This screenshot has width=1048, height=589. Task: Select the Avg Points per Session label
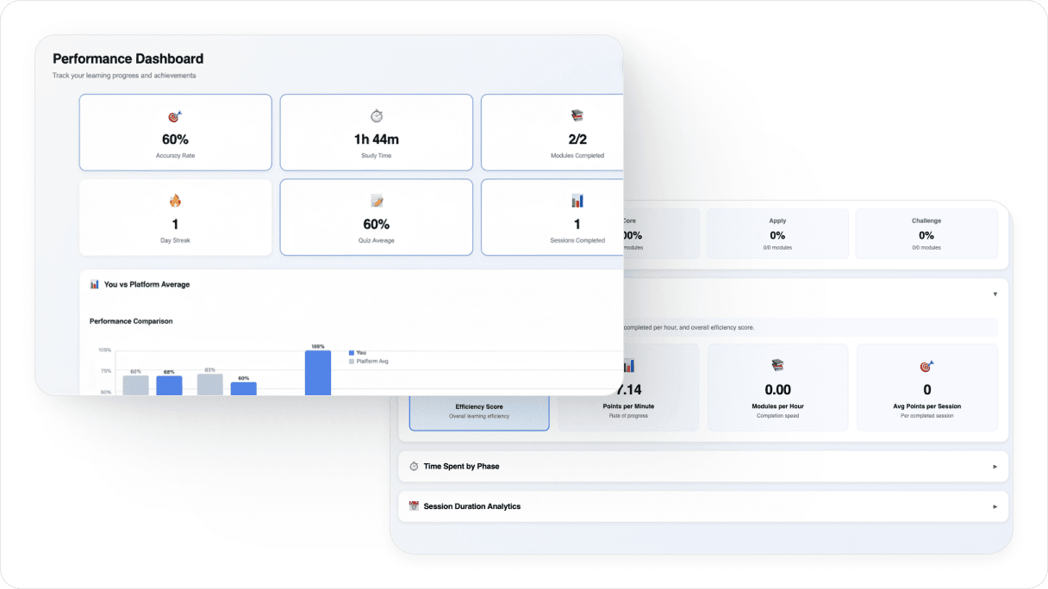pos(927,406)
